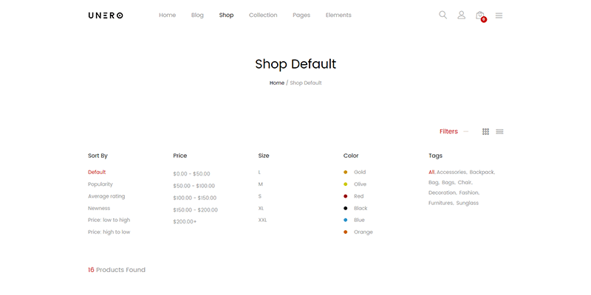Switch to grid view layout
This screenshot has width=591, height=295.
(485, 131)
